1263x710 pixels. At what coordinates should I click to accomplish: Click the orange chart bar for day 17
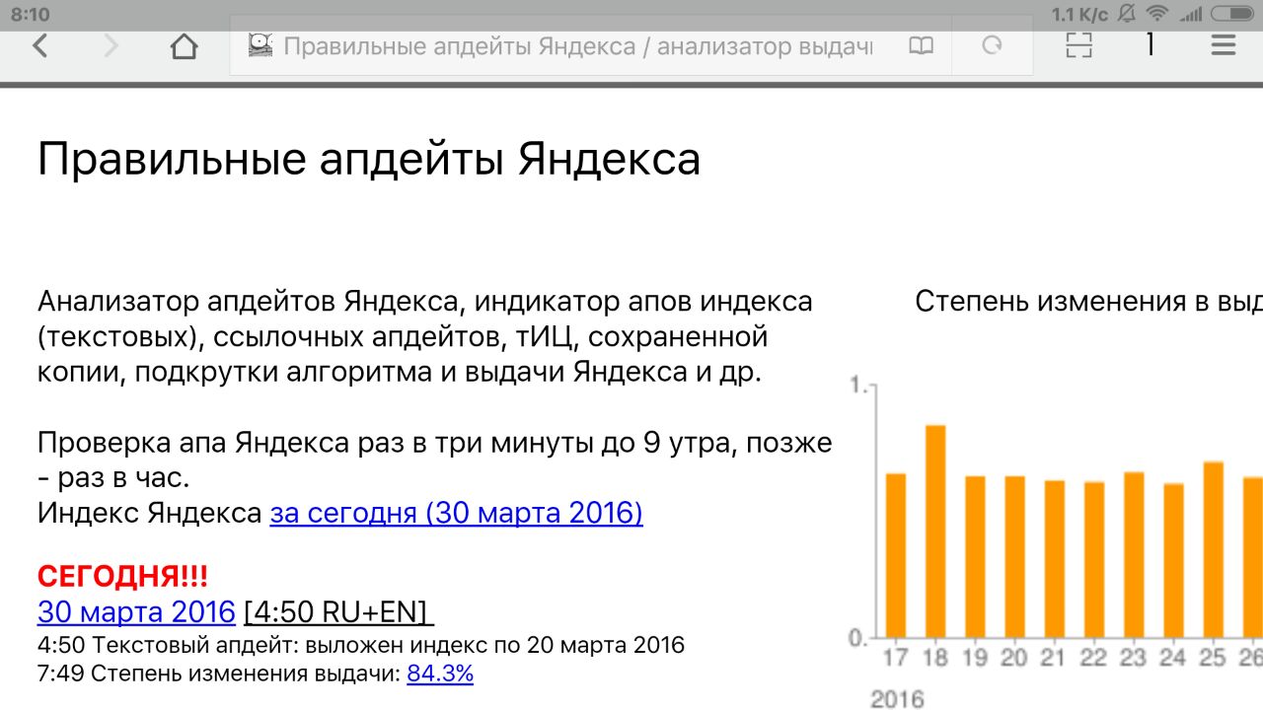[x=896, y=555]
